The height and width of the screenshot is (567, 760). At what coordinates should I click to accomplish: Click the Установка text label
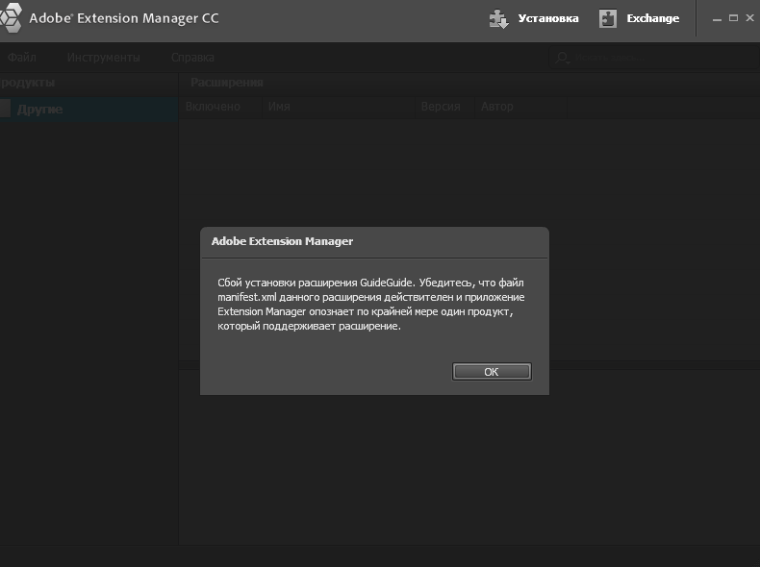[548, 18]
